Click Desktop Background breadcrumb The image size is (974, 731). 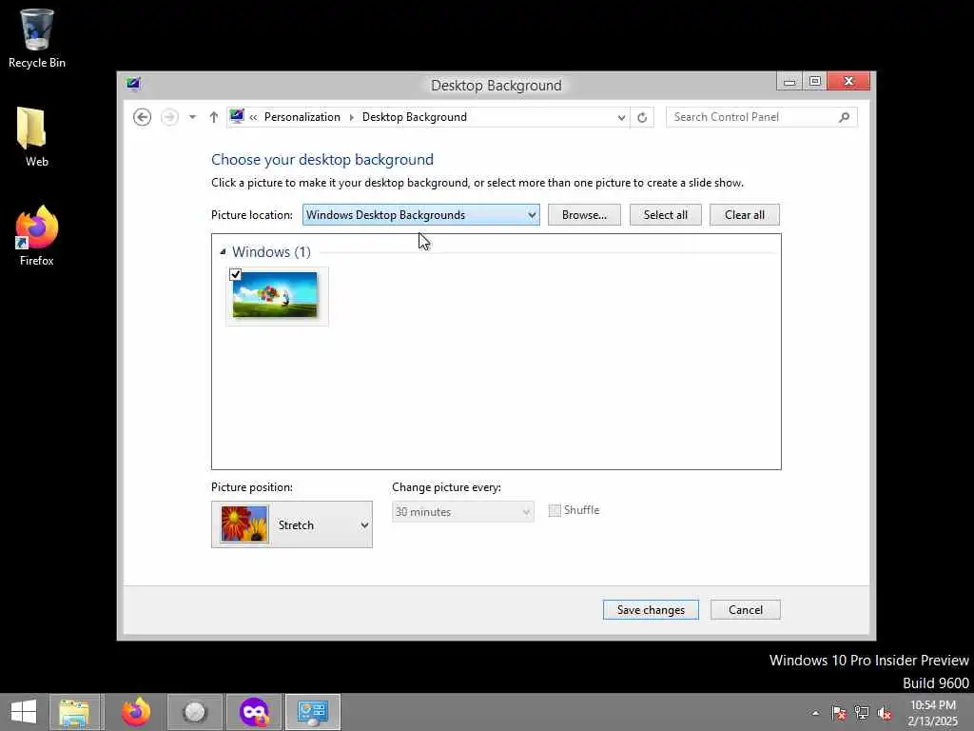point(415,117)
